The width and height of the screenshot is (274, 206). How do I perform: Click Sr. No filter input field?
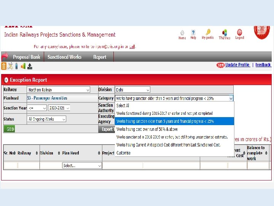(11, 166)
